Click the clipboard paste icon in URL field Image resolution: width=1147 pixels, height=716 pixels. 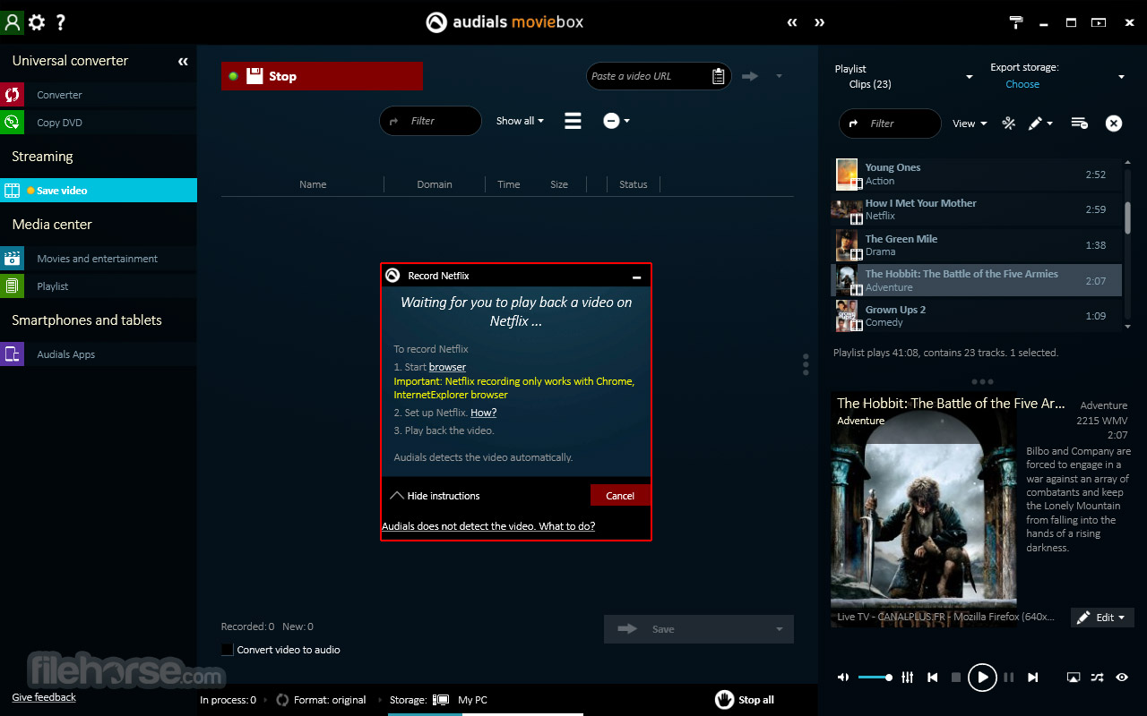(719, 76)
